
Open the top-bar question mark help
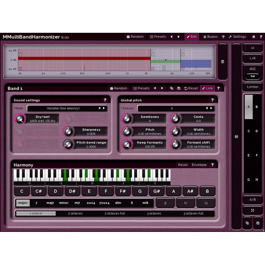pyautogui.click(x=261, y=37)
